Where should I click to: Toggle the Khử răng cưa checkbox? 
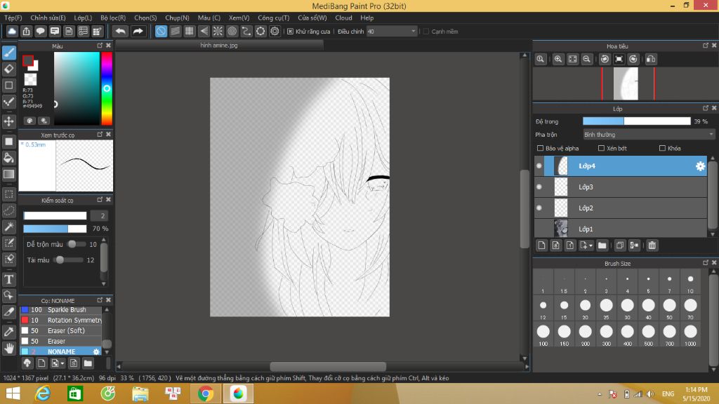(x=290, y=32)
